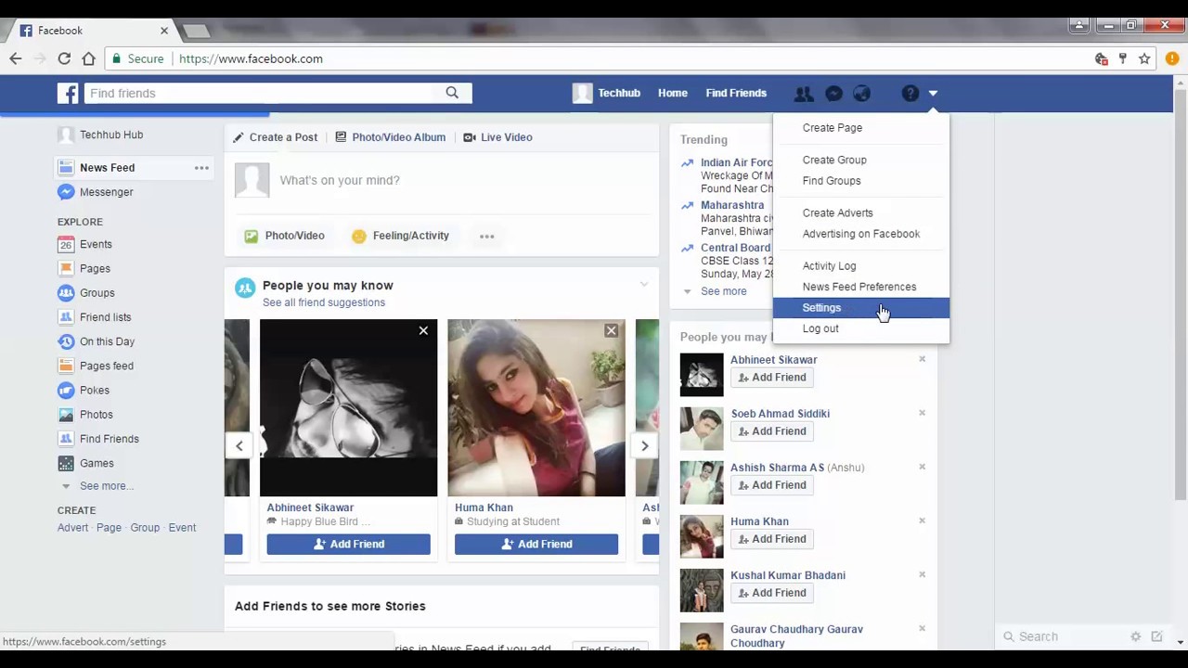Open Abhineet Sikawar carousel photo
This screenshot has width=1188, height=668.
348,408
